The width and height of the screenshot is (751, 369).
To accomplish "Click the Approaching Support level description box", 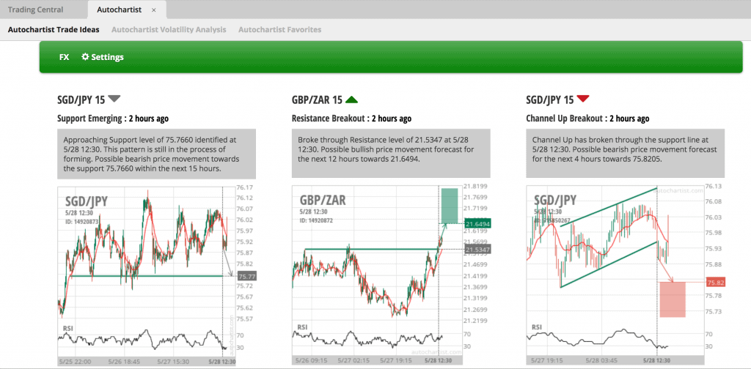I will coord(157,154).
